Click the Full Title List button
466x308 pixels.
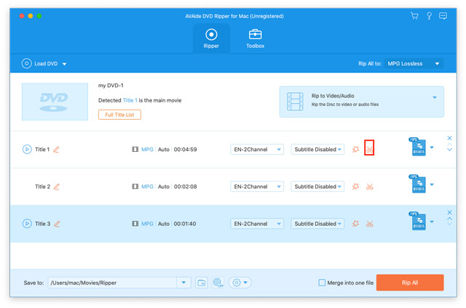(x=119, y=115)
